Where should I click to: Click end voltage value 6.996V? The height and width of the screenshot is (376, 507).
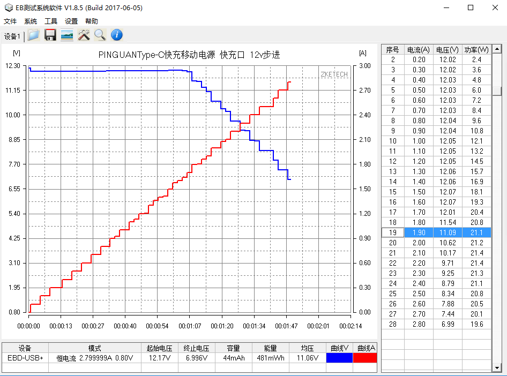(x=196, y=358)
